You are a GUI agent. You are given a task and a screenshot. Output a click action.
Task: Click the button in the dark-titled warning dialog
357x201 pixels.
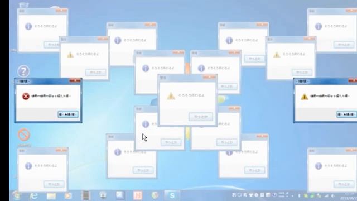pos(346,114)
